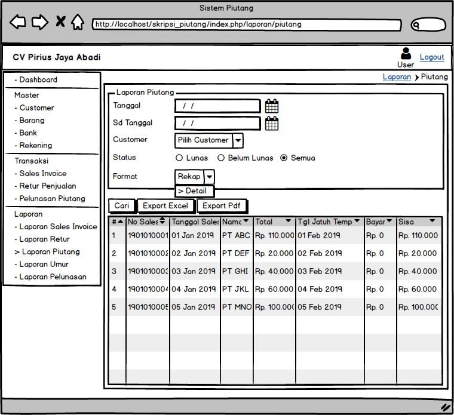Open calendar picker for Tanggal
Screen dimensions: 454x415
click(272, 106)
